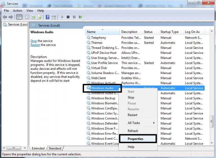The height and width of the screenshot is (158, 216).
Task: Click the Restart the service link
Action: tap(35, 45)
